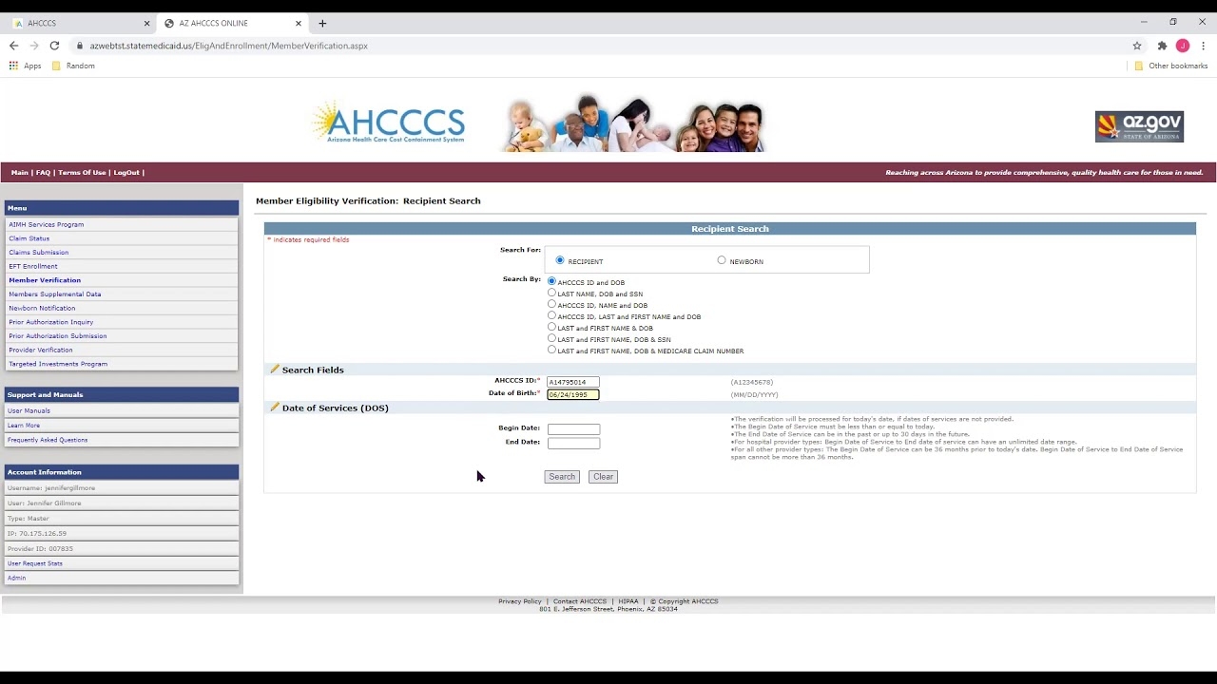The height and width of the screenshot is (684, 1217).
Task: Open the Chrome three-dot menu
Action: 1203,45
